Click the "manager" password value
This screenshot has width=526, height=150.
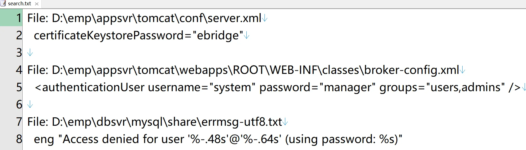coord(348,88)
